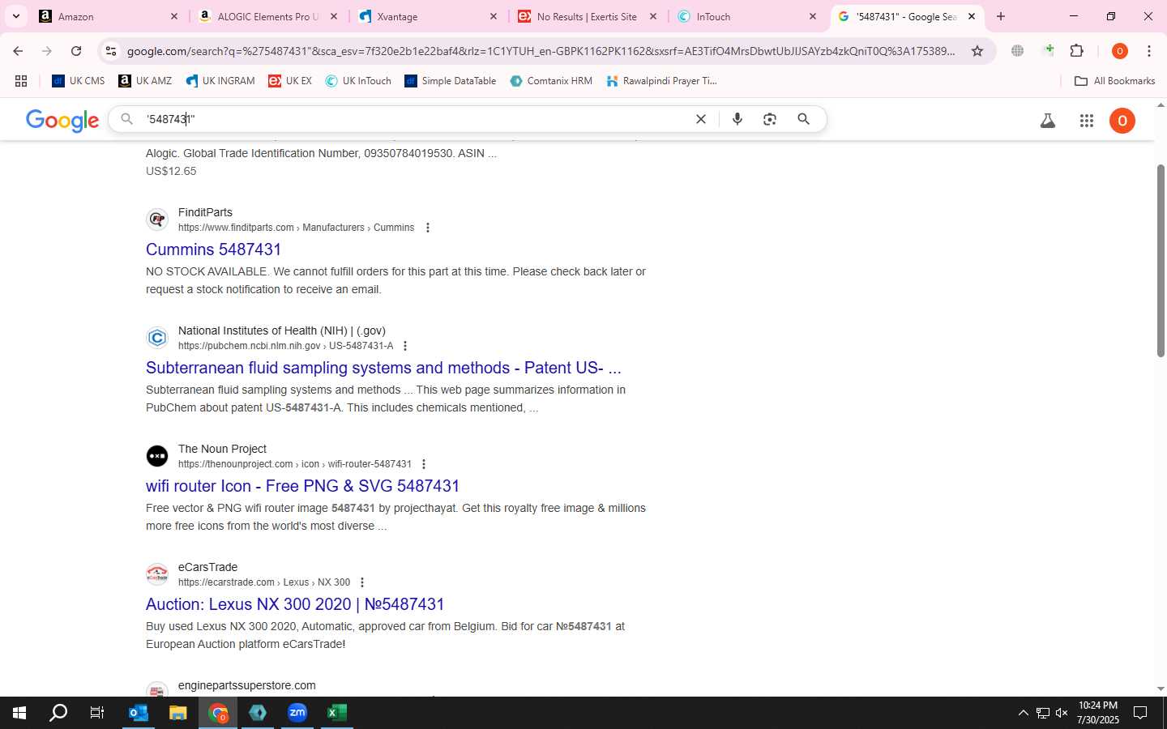Bookmark this page with the star

tap(977, 51)
